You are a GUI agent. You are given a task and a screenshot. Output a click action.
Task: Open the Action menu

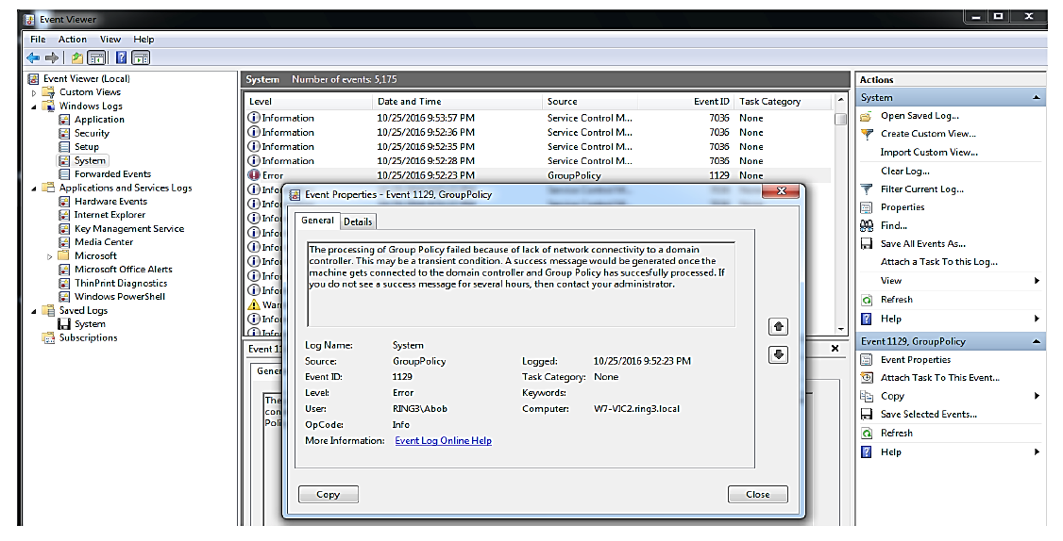point(73,40)
